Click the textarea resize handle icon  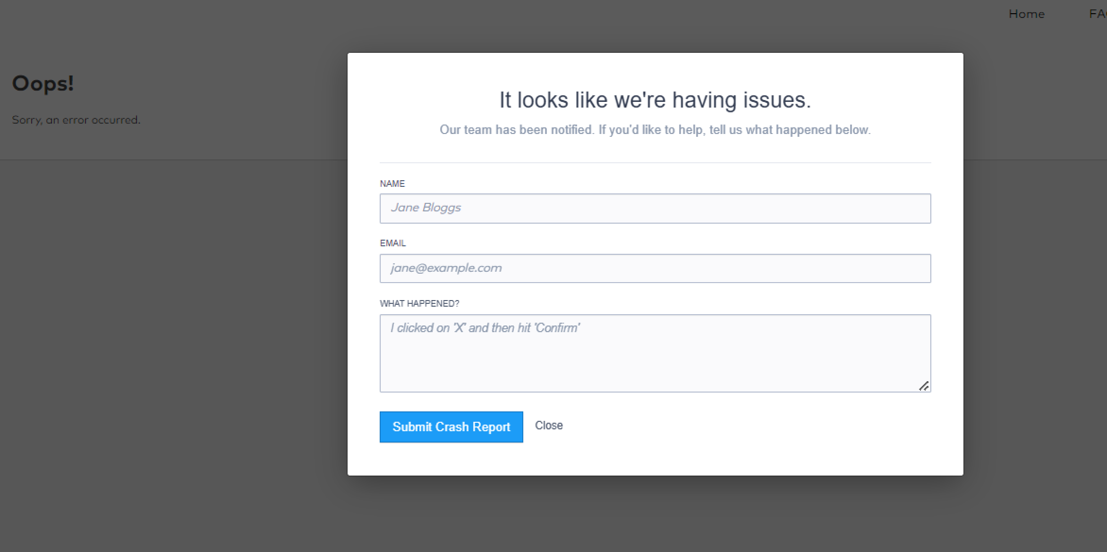tap(924, 386)
